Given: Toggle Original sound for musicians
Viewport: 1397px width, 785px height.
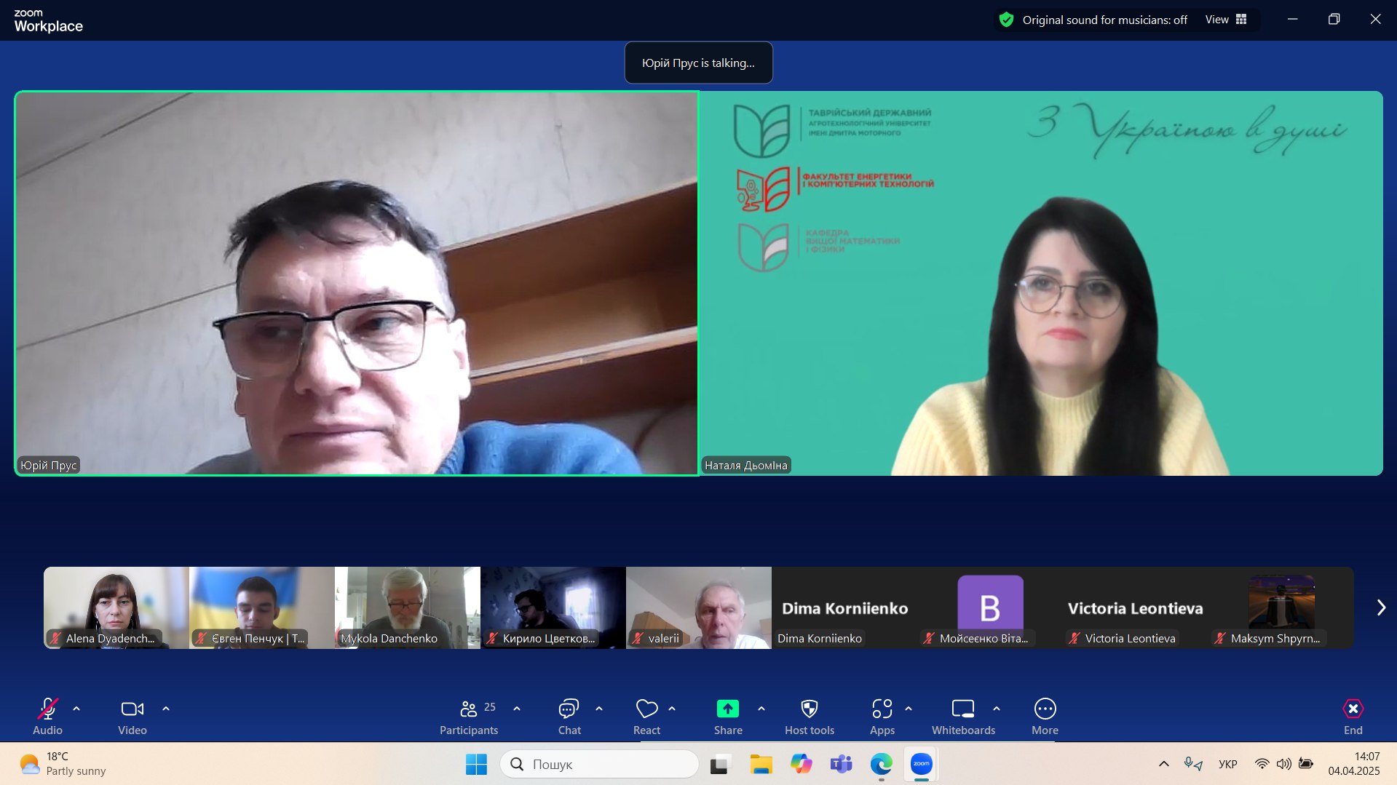Looking at the screenshot, I should (x=1104, y=20).
